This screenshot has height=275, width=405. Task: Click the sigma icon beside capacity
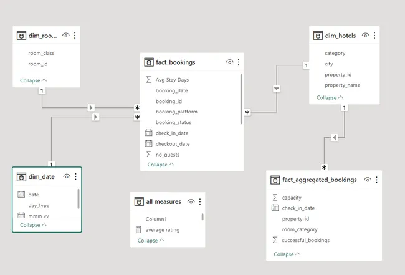(275, 198)
